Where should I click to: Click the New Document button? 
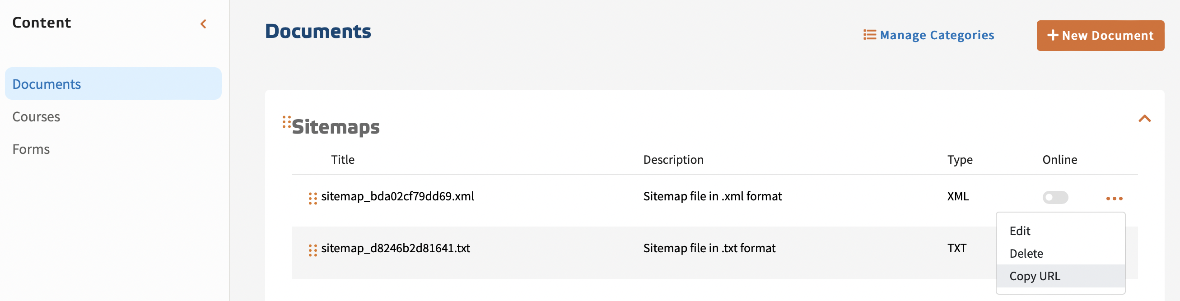[1100, 35]
